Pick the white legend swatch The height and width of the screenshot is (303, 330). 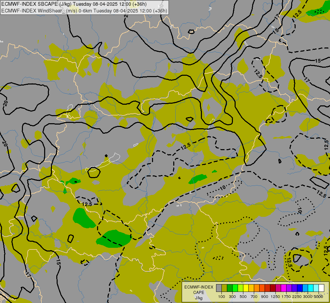coord(322,288)
